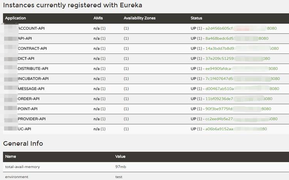Click the environment value test
Image resolution: width=289 pixels, height=180 pixels.
[x=119, y=177]
